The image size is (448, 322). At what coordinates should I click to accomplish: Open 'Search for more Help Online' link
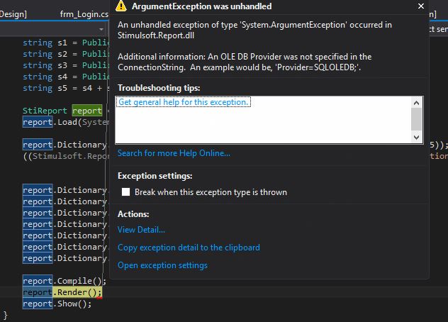click(174, 153)
